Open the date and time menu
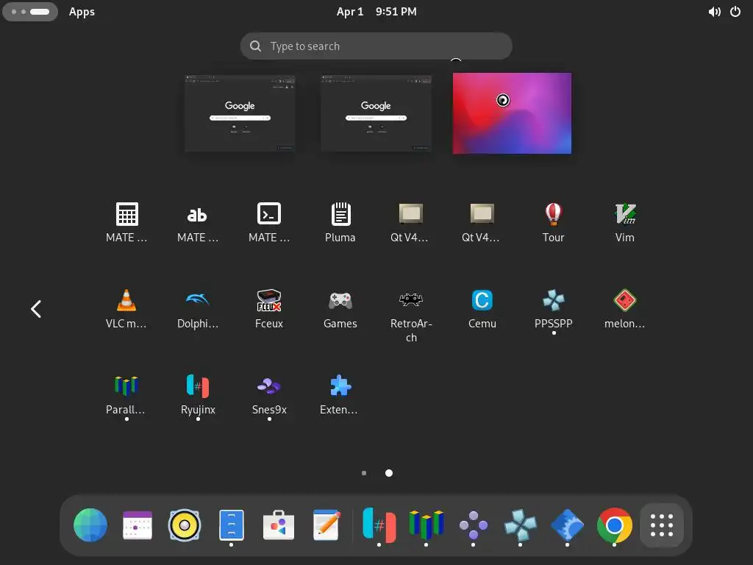753x565 pixels. point(376,12)
